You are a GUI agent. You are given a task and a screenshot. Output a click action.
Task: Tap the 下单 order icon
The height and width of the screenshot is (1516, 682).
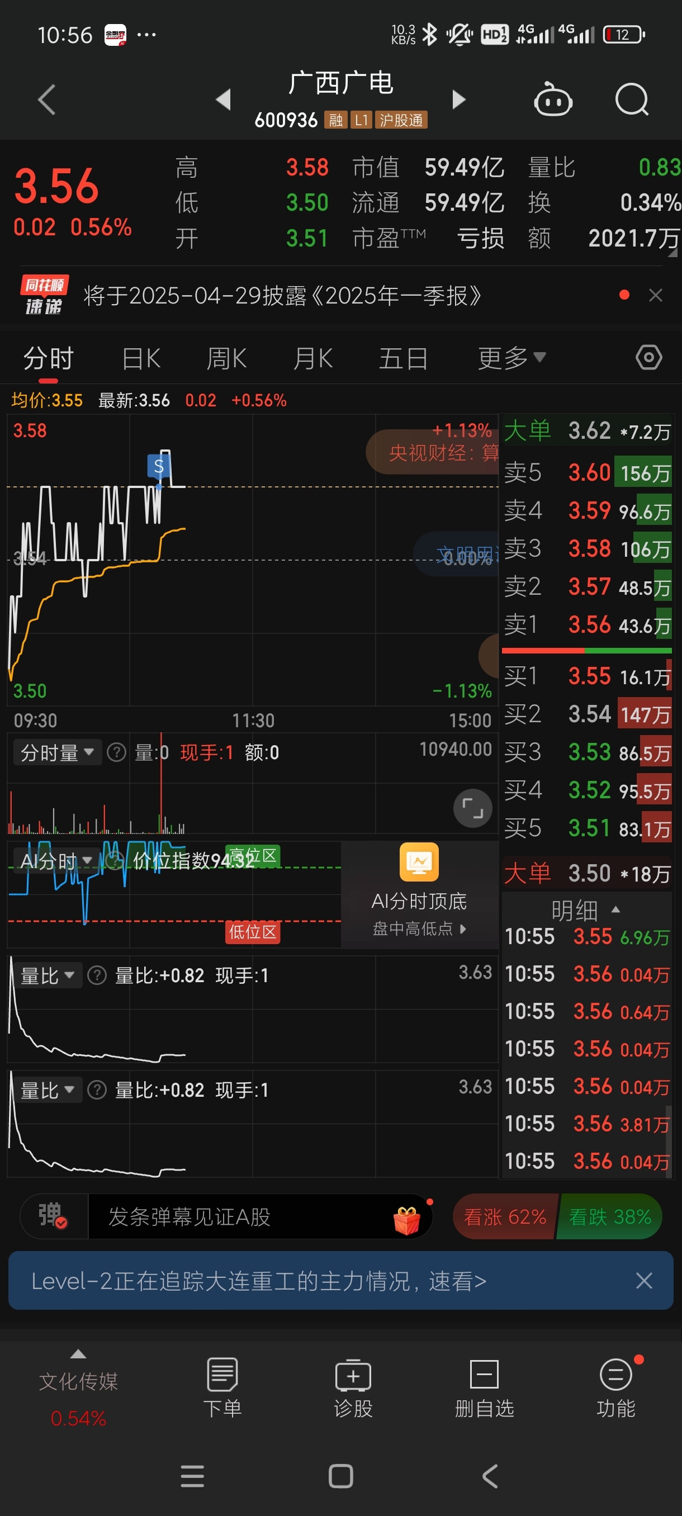point(222,1386)
